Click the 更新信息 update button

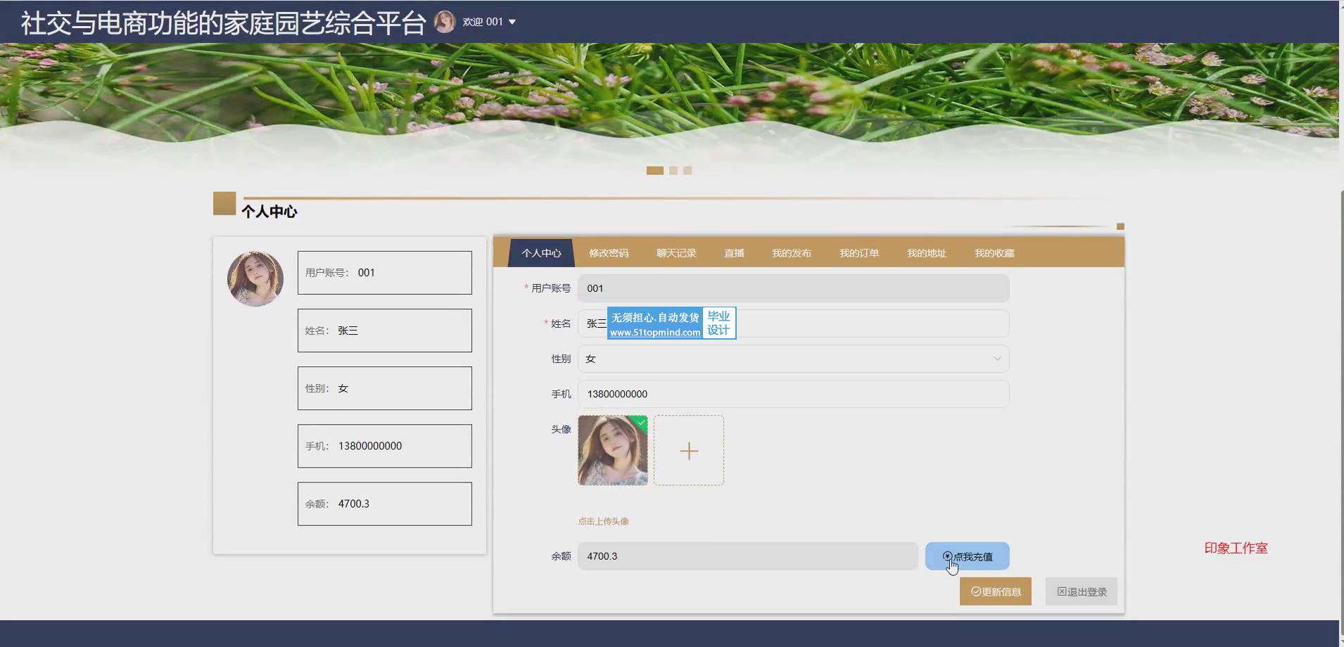pos(996,591)
